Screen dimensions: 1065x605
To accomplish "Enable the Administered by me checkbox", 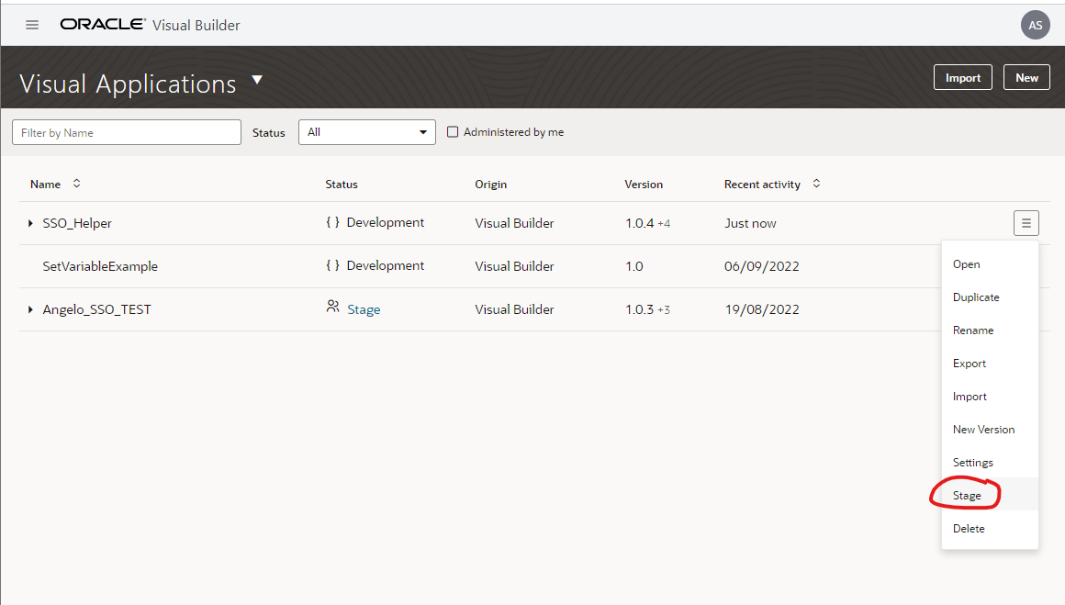I will [453, 132].
